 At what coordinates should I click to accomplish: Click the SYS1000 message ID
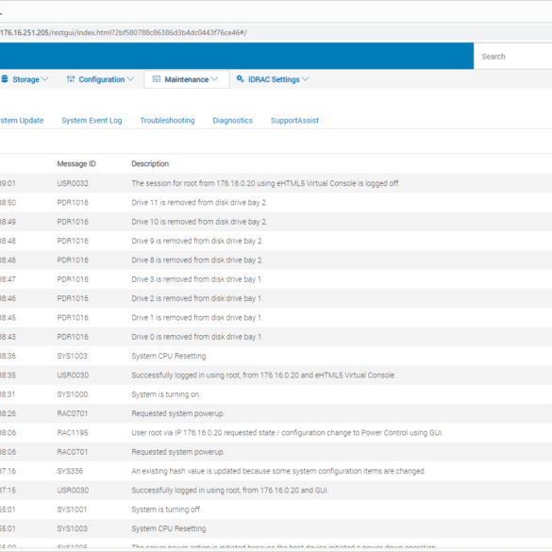click(x=73, y=394)
